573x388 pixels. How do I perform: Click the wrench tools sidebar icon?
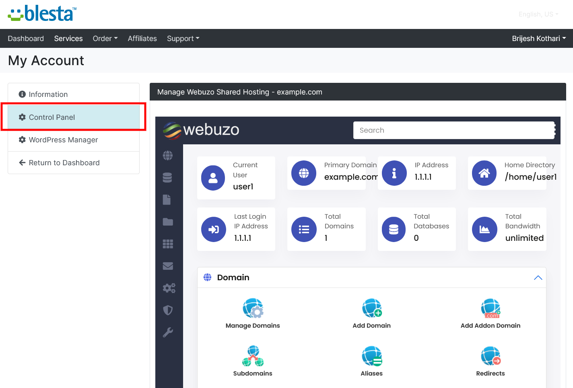pyautogui.click(x=168, y=332)
